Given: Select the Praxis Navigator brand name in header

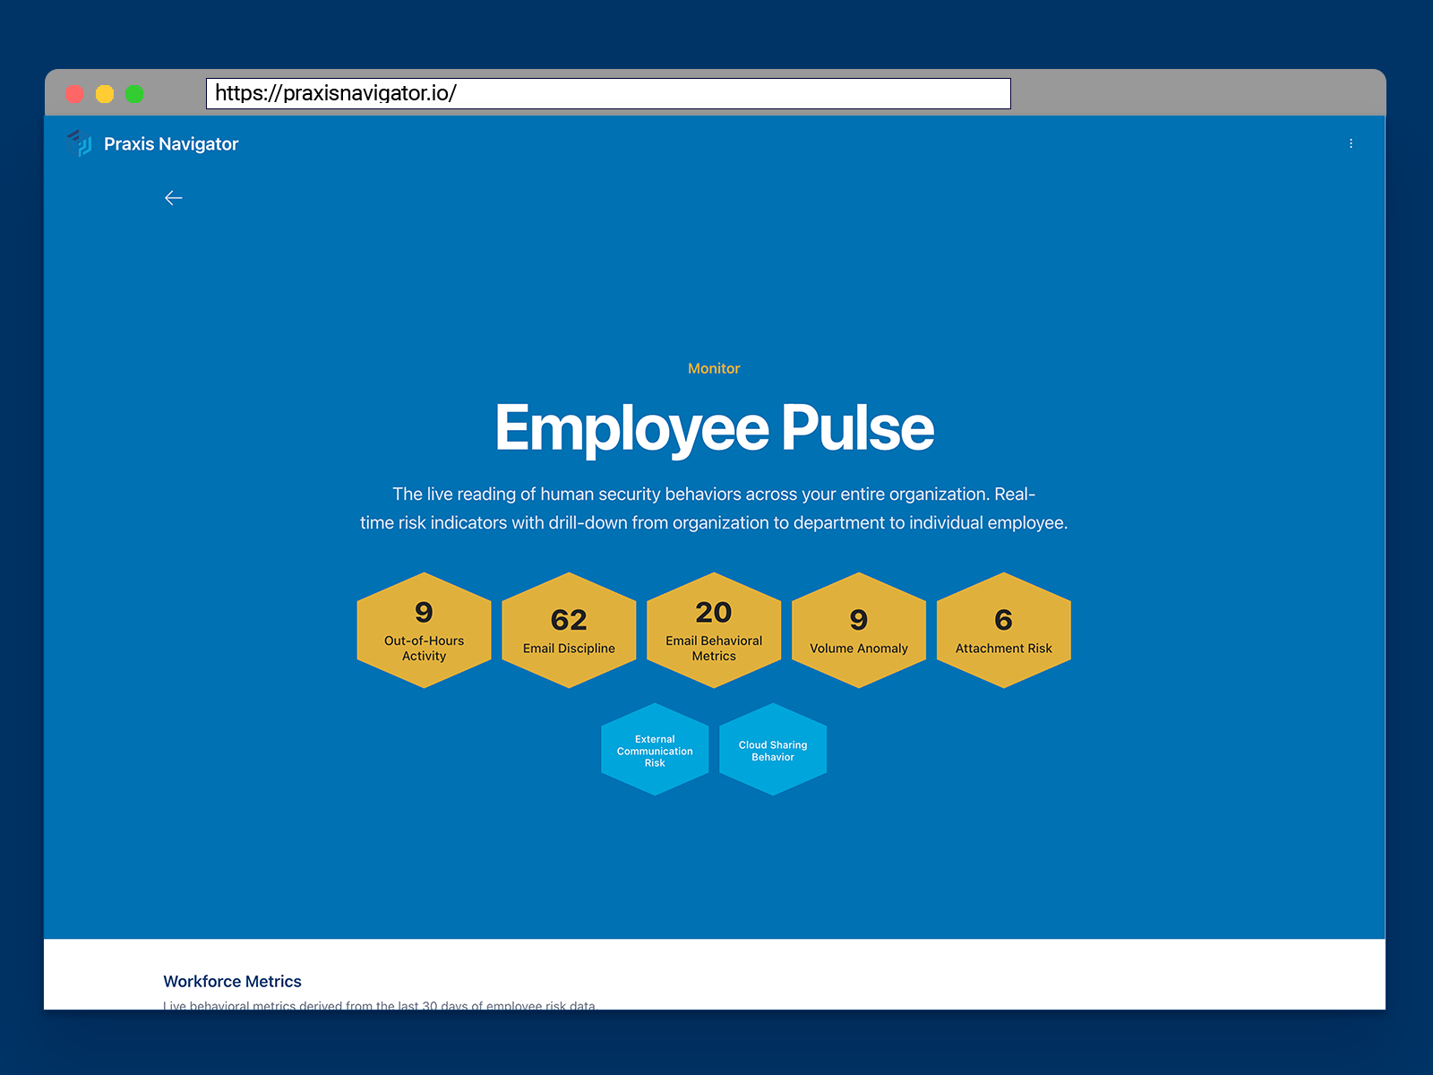Looking at the screenshot, I should (170, 143).
